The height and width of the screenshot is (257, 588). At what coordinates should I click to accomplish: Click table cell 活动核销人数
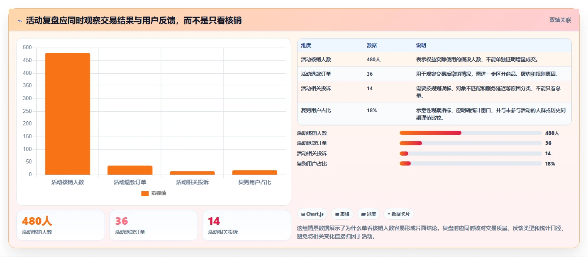[316, 60]
